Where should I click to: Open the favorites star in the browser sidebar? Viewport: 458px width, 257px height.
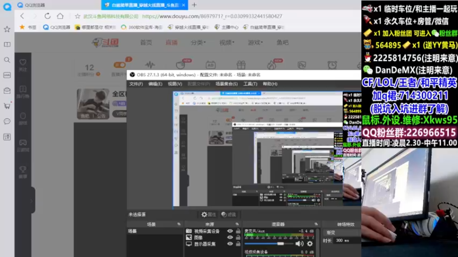pos(7,29)
